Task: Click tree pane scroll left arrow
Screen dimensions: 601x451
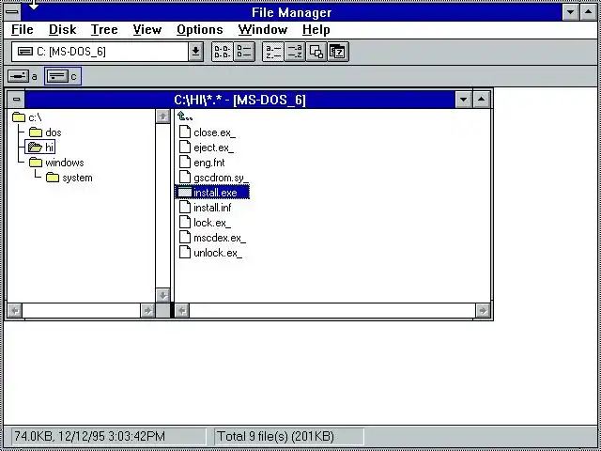Action: (x=15, y=310)
